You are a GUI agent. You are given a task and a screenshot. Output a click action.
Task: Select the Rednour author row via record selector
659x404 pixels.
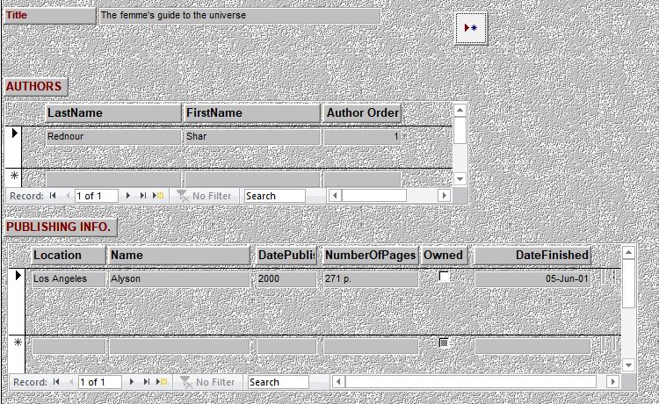coord(14,134)
